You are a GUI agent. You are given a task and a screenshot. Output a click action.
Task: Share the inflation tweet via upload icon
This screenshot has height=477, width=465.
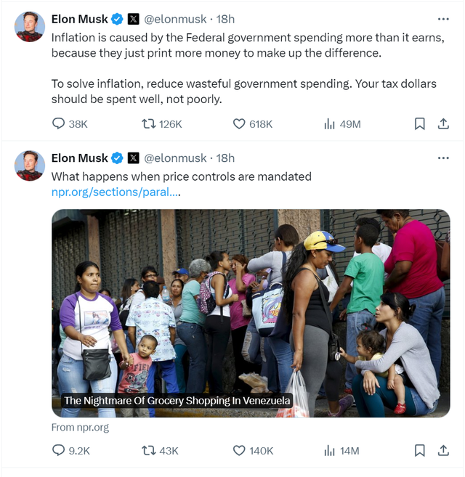pos(443,124)
